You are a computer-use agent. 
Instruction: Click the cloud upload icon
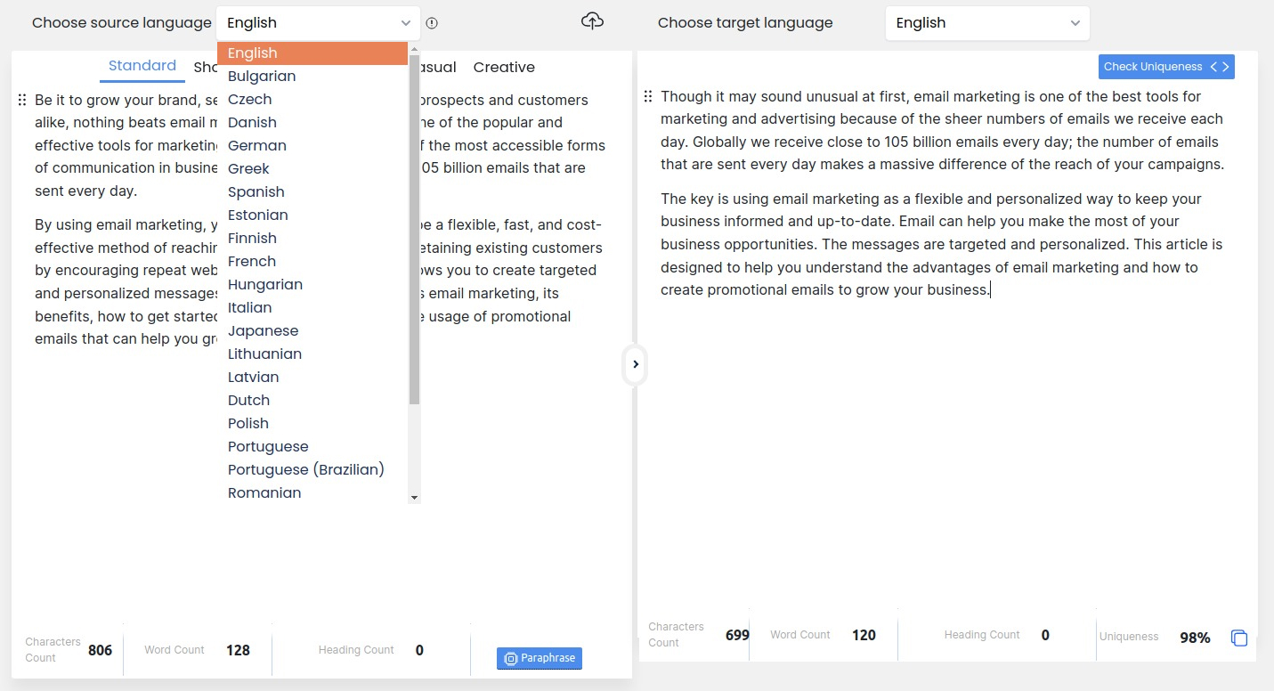click(x=592, y=21)
